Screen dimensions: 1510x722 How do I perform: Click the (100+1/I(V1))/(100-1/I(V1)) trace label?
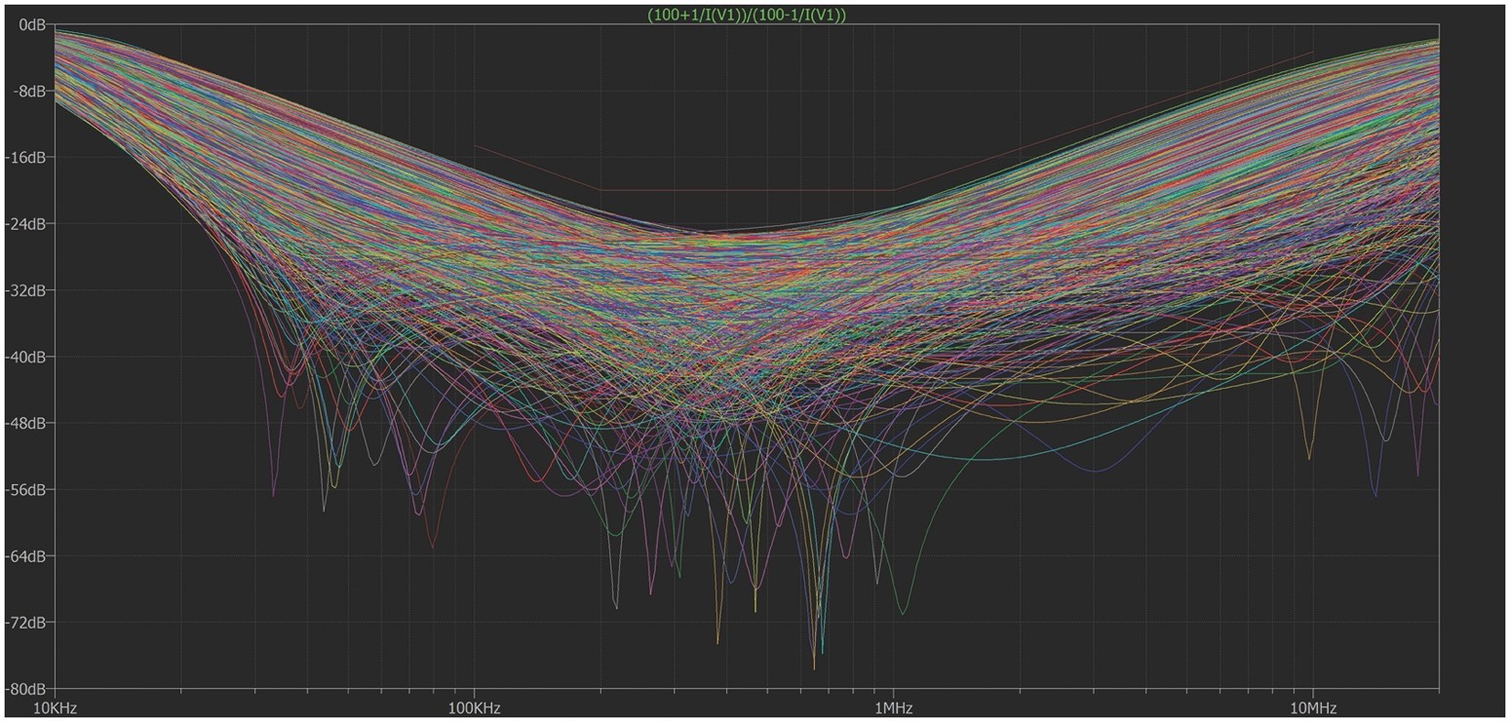pos(747,15)
